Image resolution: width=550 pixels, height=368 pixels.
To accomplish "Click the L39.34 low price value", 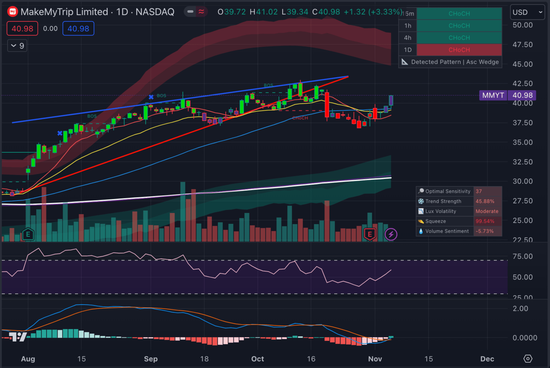I will point(295,12).
